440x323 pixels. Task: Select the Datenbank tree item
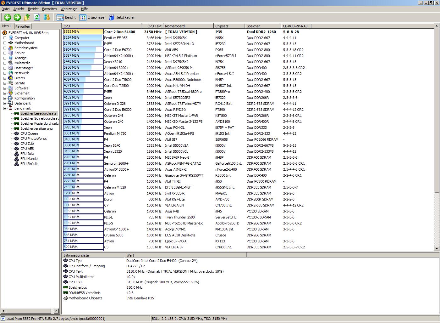click(x=23, y=103)
